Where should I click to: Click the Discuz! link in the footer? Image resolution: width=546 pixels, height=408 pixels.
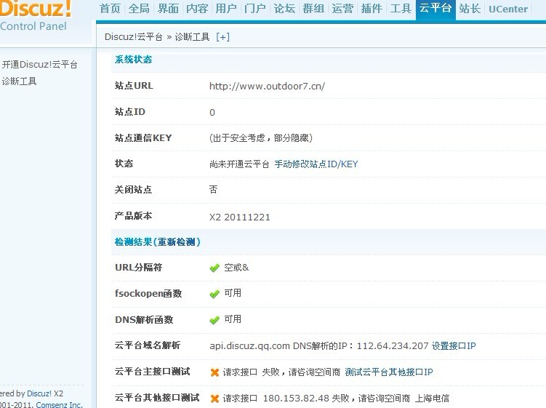pyautogui.click(x=39, y=393)
